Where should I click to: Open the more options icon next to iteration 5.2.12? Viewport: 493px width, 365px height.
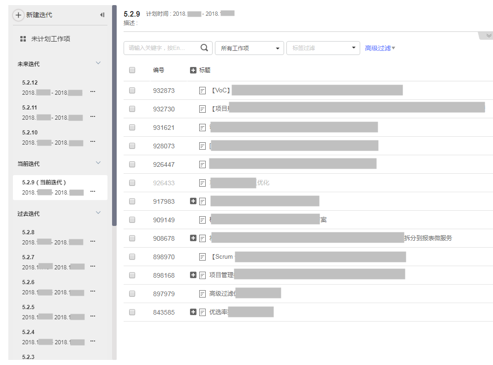point(93,91)
